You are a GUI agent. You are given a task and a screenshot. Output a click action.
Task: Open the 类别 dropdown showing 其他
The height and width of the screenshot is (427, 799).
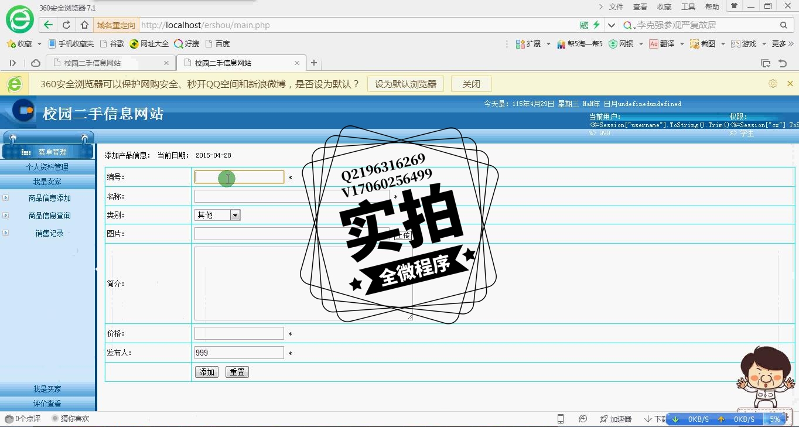coord(217,215)
